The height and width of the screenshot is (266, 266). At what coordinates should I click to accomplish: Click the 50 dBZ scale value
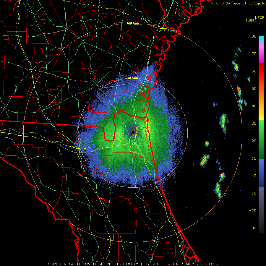(x=254, y=89)
